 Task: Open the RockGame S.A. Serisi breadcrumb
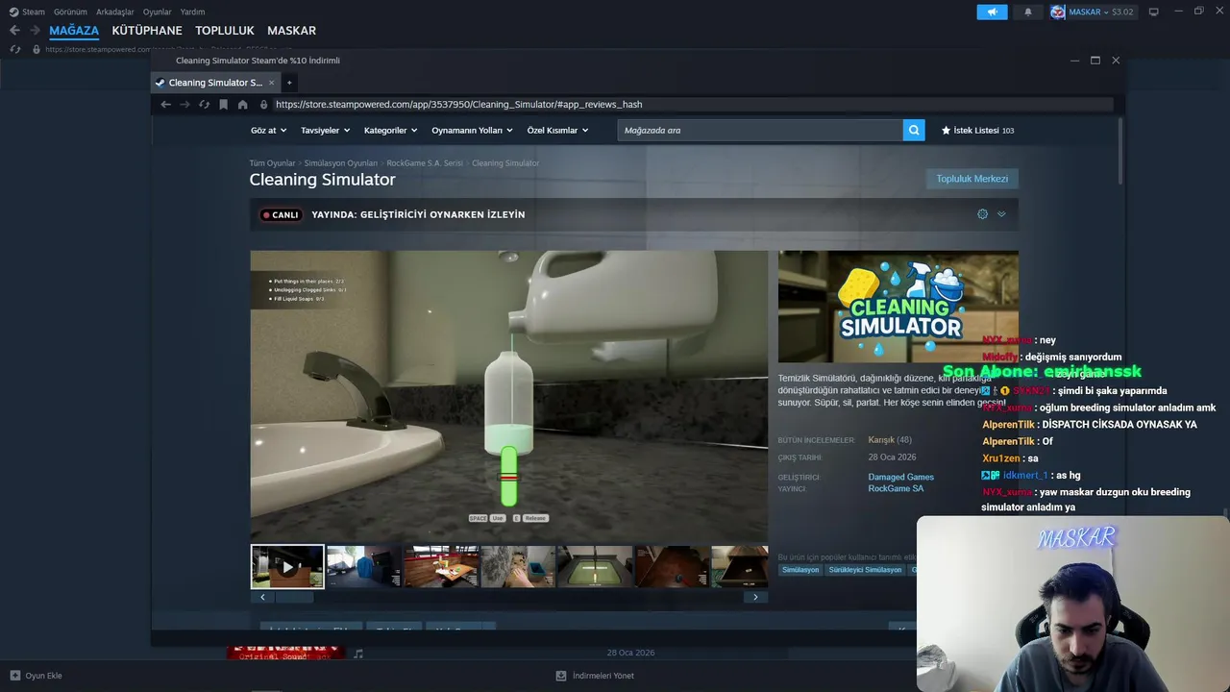coord(425,163)
